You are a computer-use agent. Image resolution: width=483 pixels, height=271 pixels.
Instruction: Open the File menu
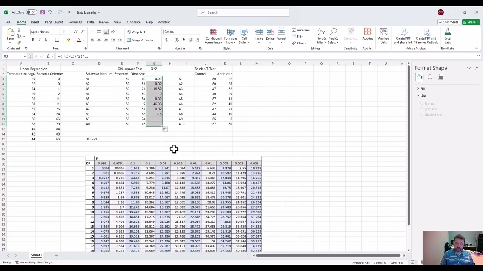coord(8,22)
